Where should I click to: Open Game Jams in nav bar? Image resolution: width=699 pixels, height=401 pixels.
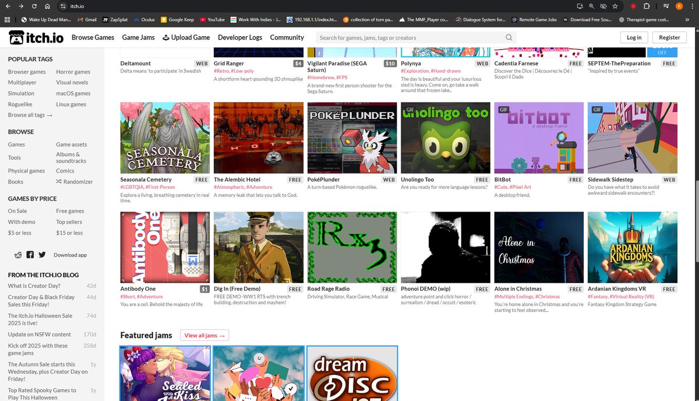[x=139, y=37]
